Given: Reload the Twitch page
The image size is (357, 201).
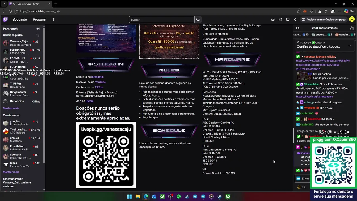Looking at the screenshot, I should pos(10,11).
